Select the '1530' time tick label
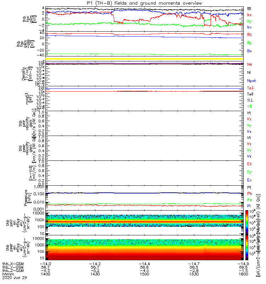Screen dimensions: 266x284 [194, 274]
